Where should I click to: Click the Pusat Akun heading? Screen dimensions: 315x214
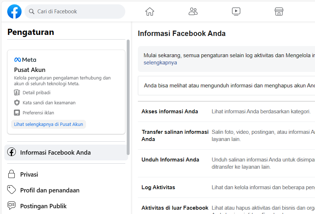(30, 70)
